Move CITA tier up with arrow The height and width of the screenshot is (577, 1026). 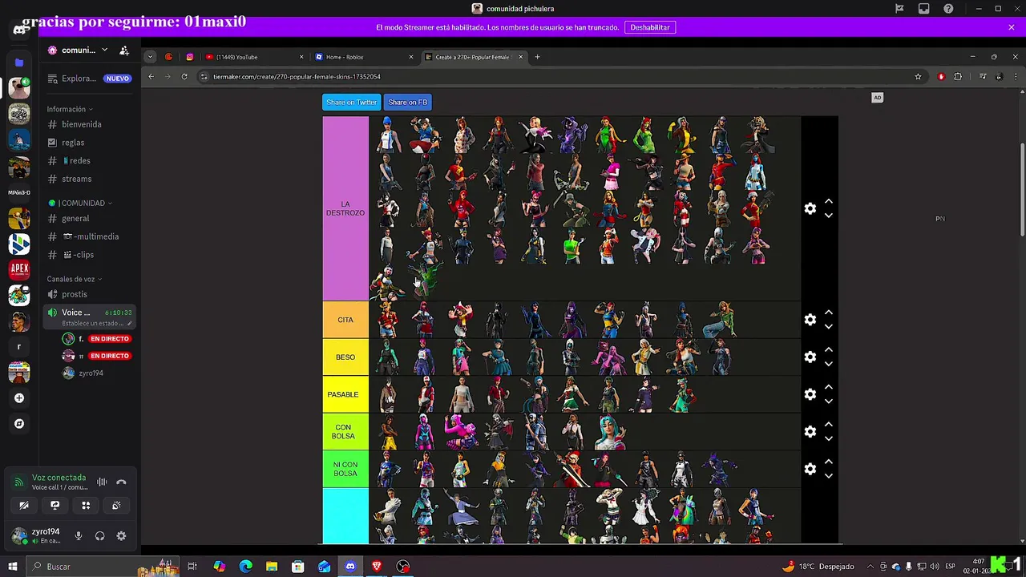829,313
